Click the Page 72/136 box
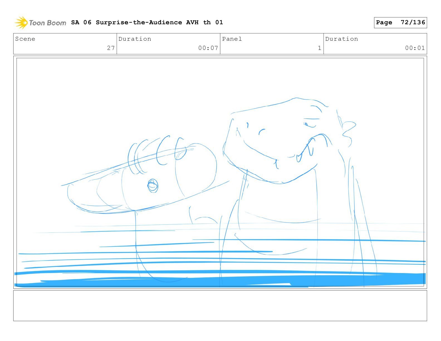The height and width of the screenshot is (341, 441). point(400,23)
